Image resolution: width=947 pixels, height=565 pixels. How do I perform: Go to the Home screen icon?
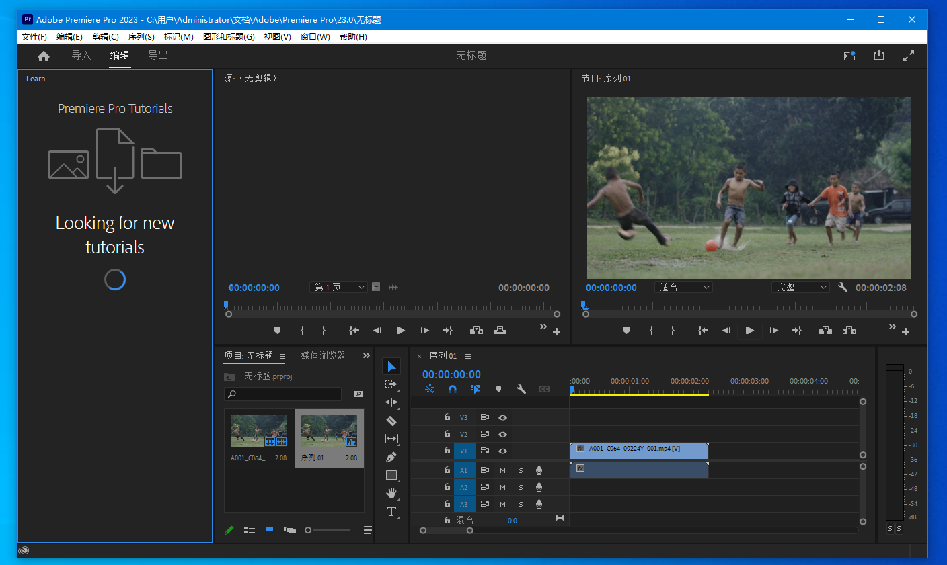(x=44, y=56)
